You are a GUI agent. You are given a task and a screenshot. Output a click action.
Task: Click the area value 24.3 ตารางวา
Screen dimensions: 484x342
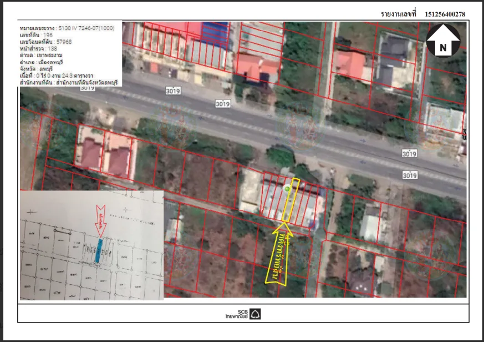77,76
